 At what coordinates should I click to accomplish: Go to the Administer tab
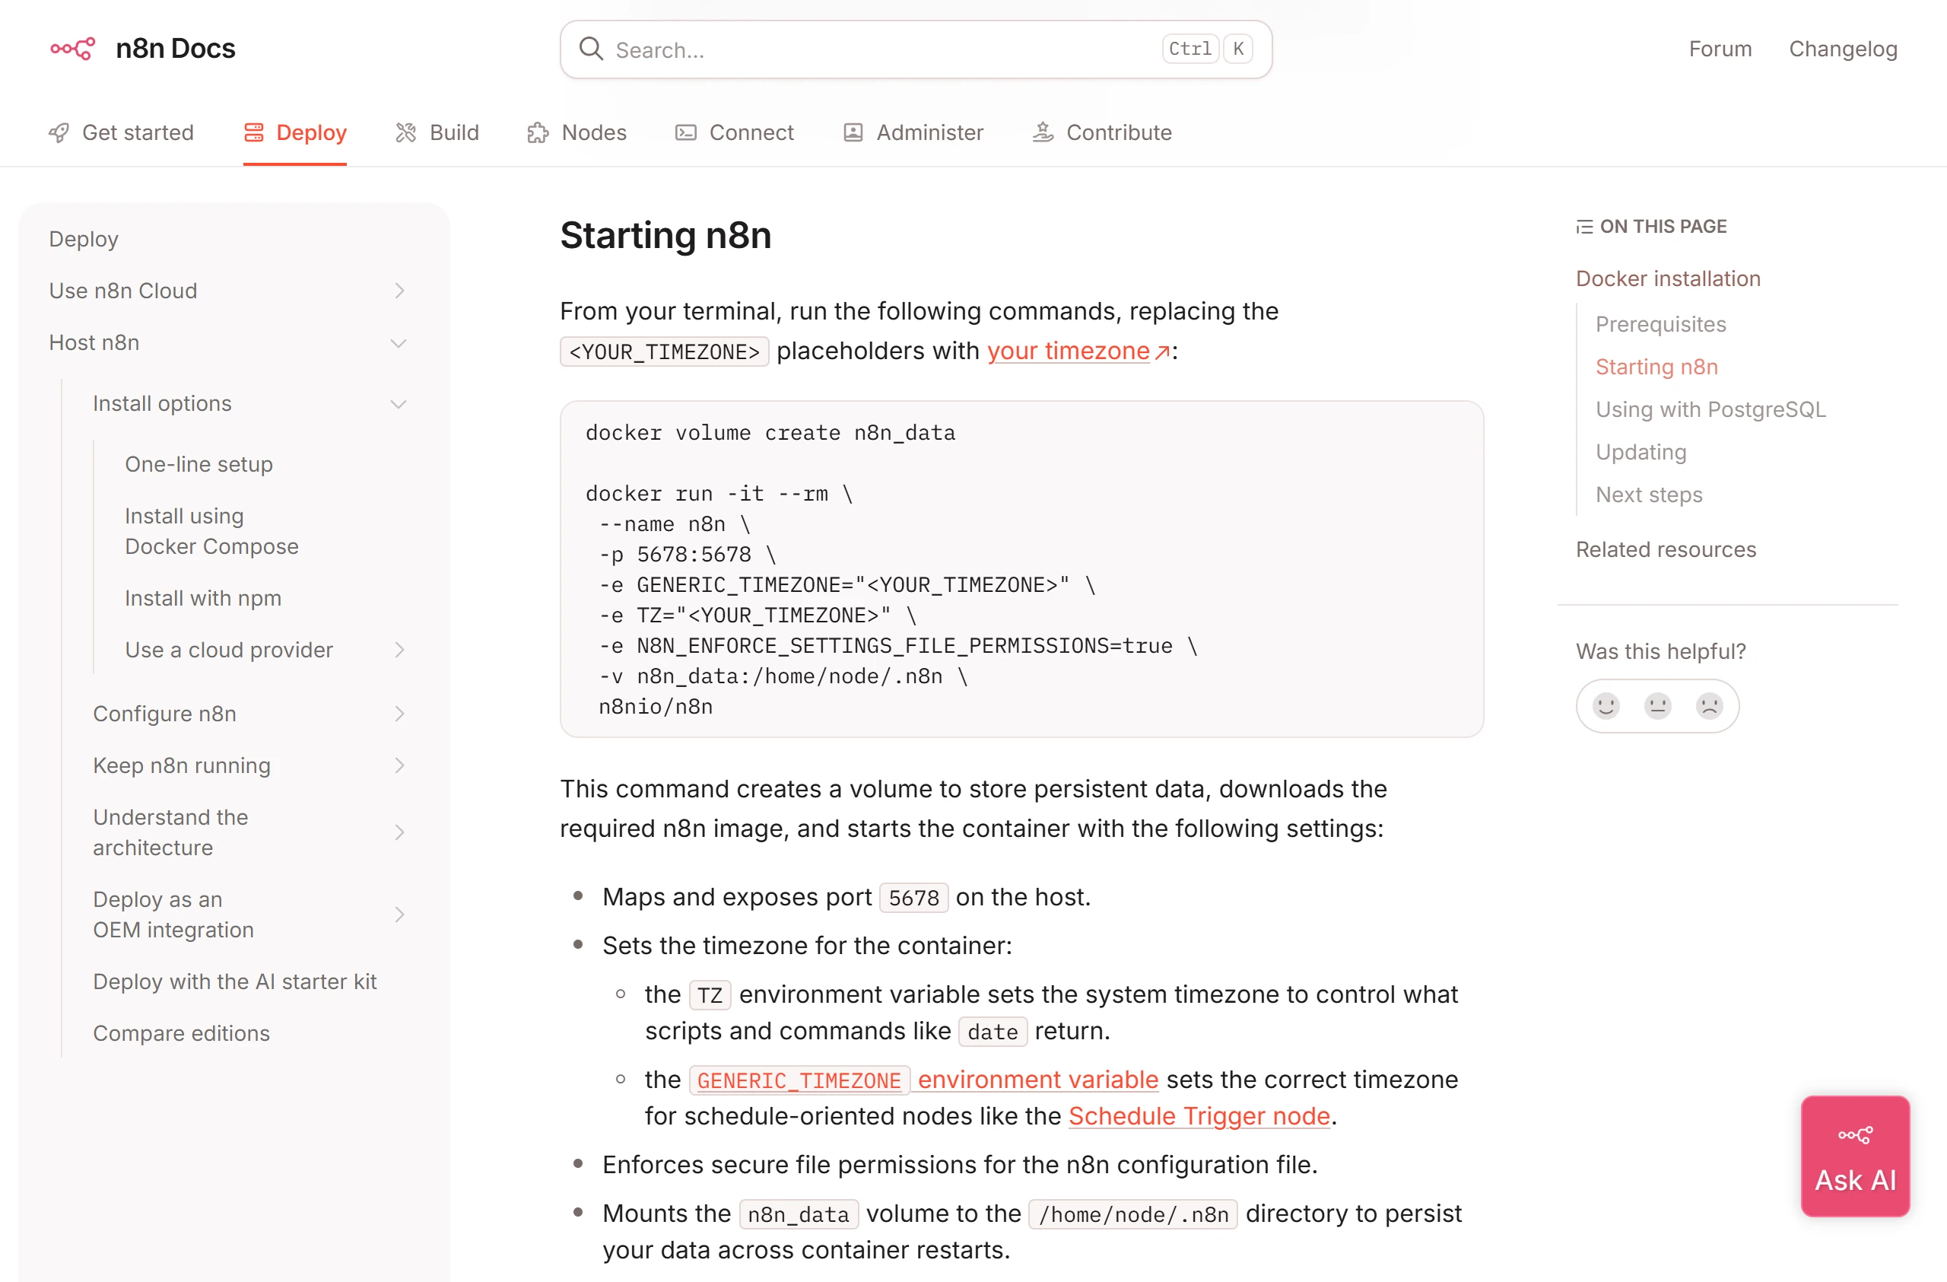coord(913,132)
